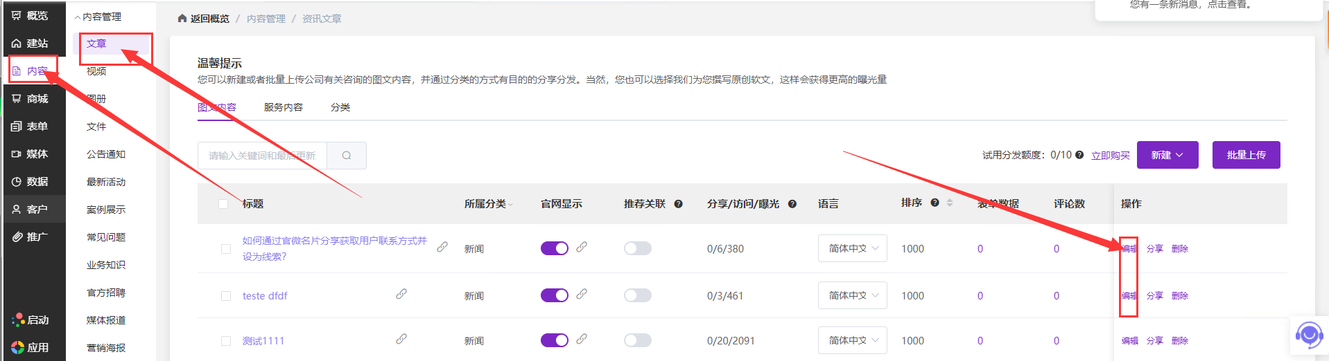Viewport: 1329px width, 361px height.
Task: Click the home icon in breadcrumb
Action: point(182,19)
